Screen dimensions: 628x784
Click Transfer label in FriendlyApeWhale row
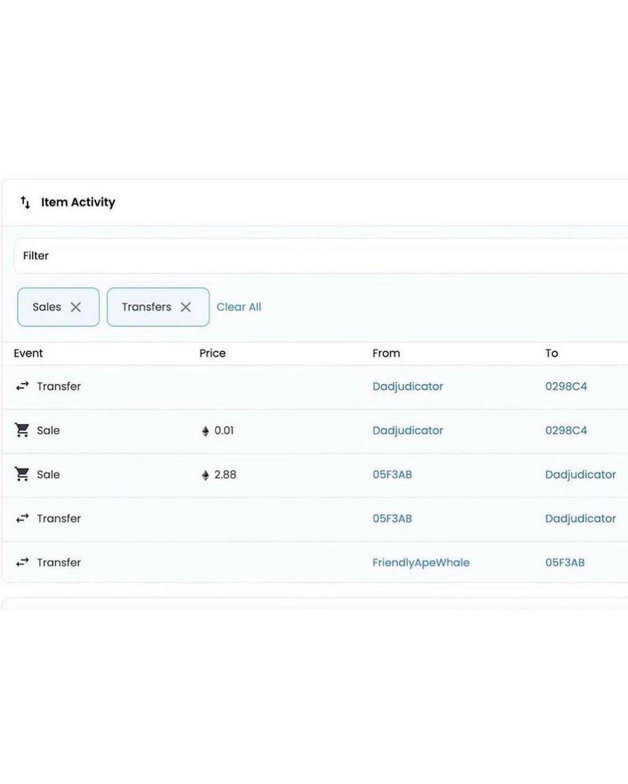click(59, 562)
